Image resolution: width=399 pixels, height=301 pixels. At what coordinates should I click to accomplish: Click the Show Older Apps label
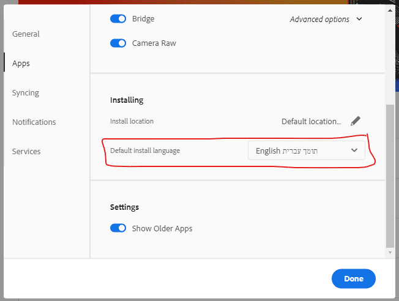coord(162,228)
